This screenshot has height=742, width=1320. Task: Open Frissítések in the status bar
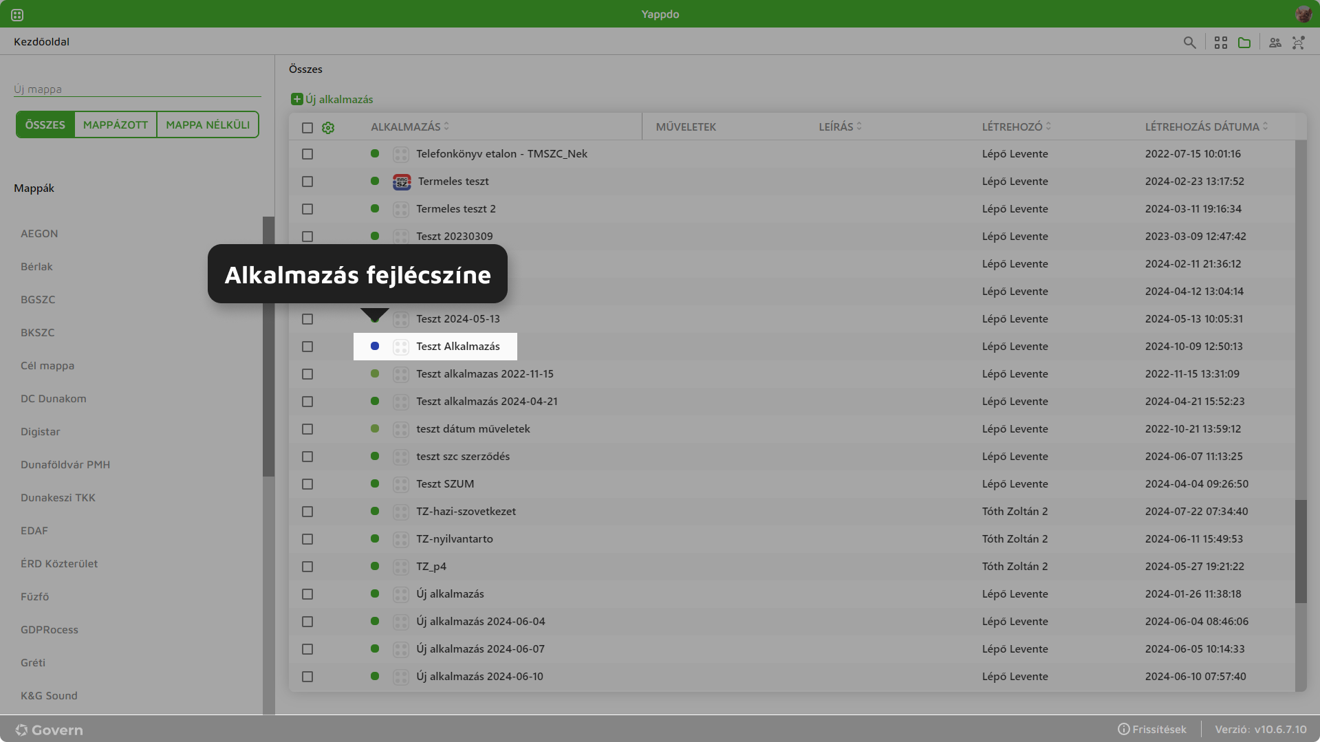tap(1159, 729)
